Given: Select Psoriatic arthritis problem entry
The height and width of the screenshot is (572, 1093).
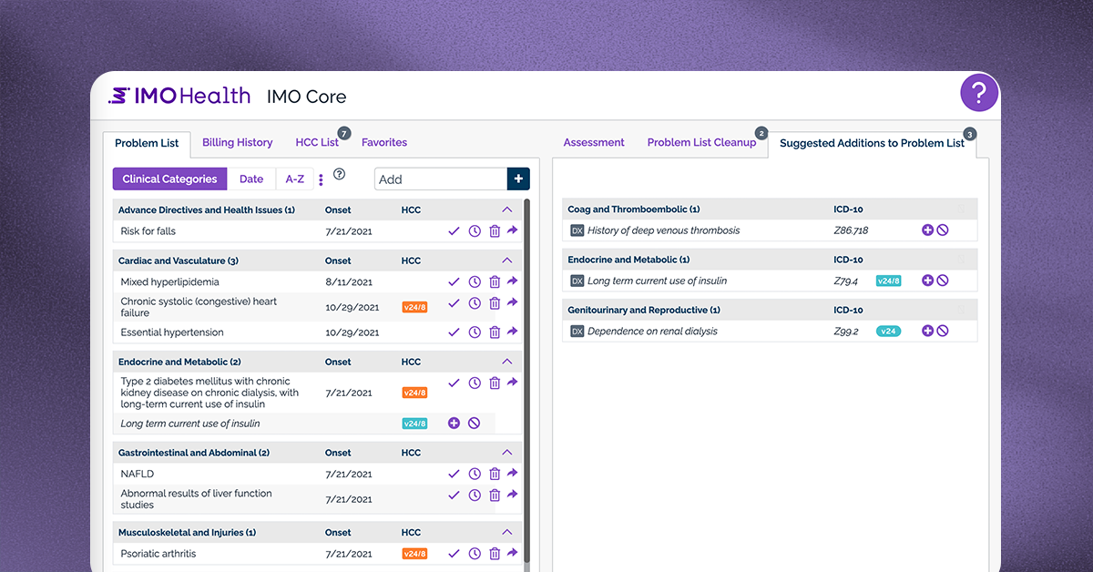Looking at the screenshot, I should click(158, 554).
